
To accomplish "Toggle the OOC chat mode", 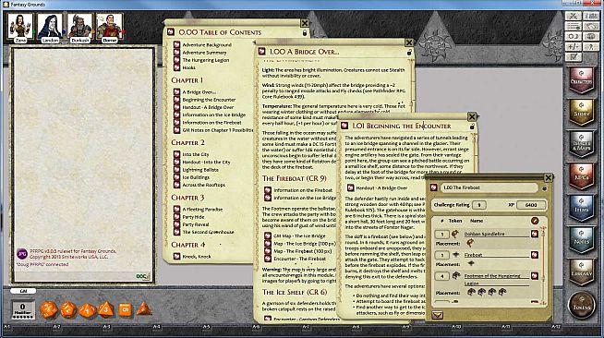I will point(141,276).
